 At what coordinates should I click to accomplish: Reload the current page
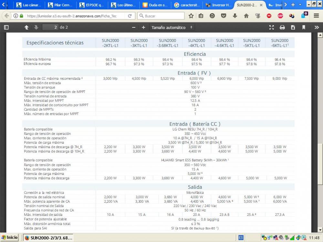(130, 16)
